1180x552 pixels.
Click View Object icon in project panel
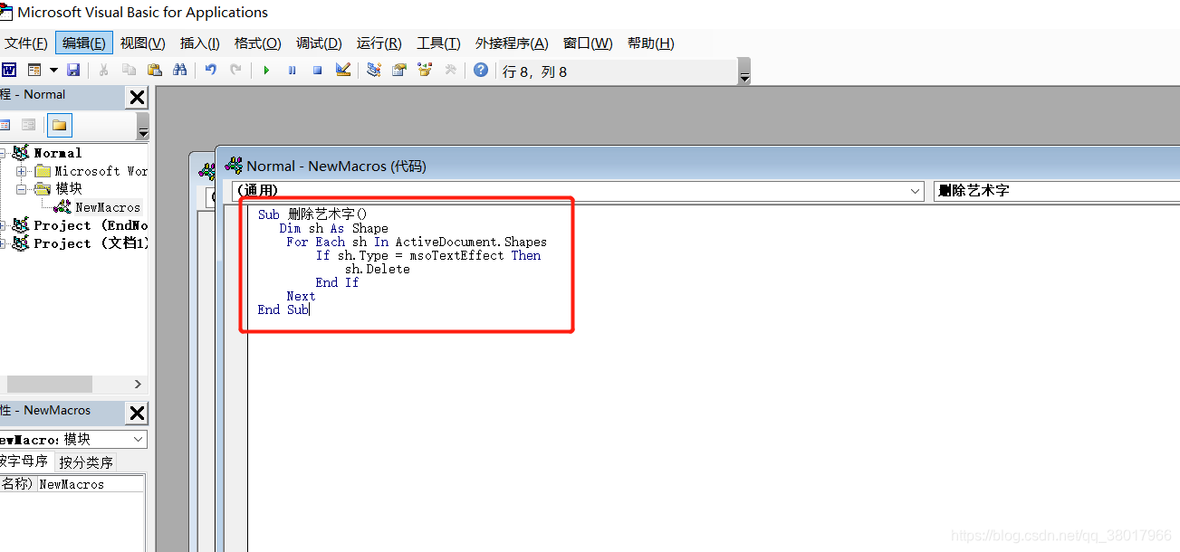coord(29,125)
